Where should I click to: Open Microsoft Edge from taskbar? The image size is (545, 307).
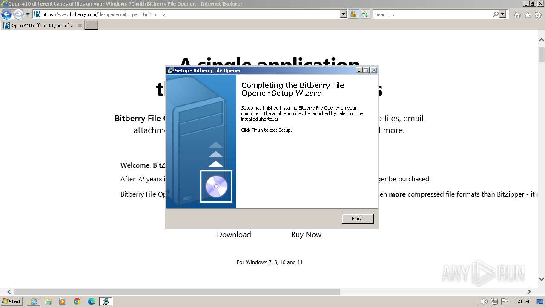[92, 301]
